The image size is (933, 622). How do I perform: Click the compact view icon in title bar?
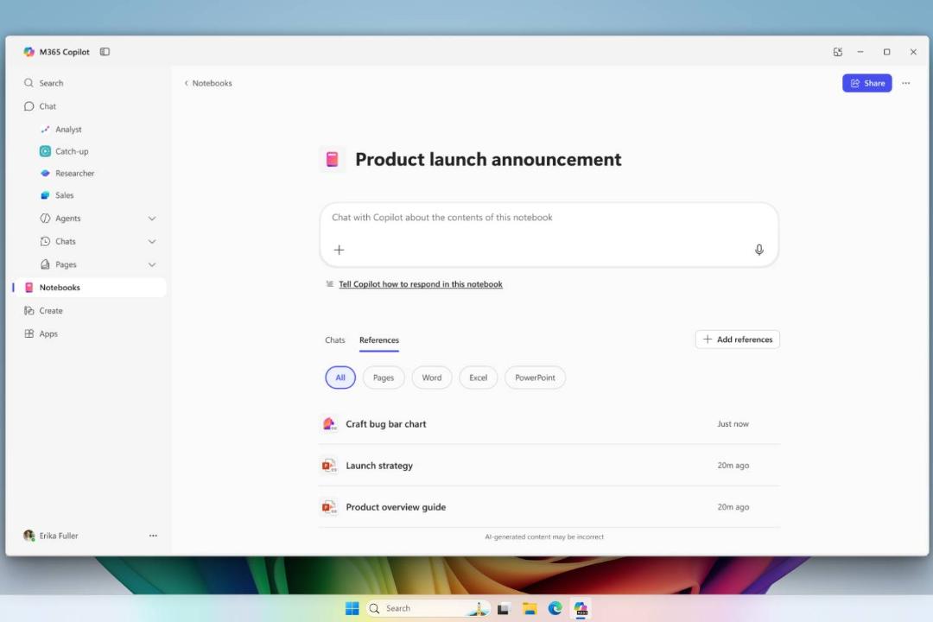(x=837, y=52)
